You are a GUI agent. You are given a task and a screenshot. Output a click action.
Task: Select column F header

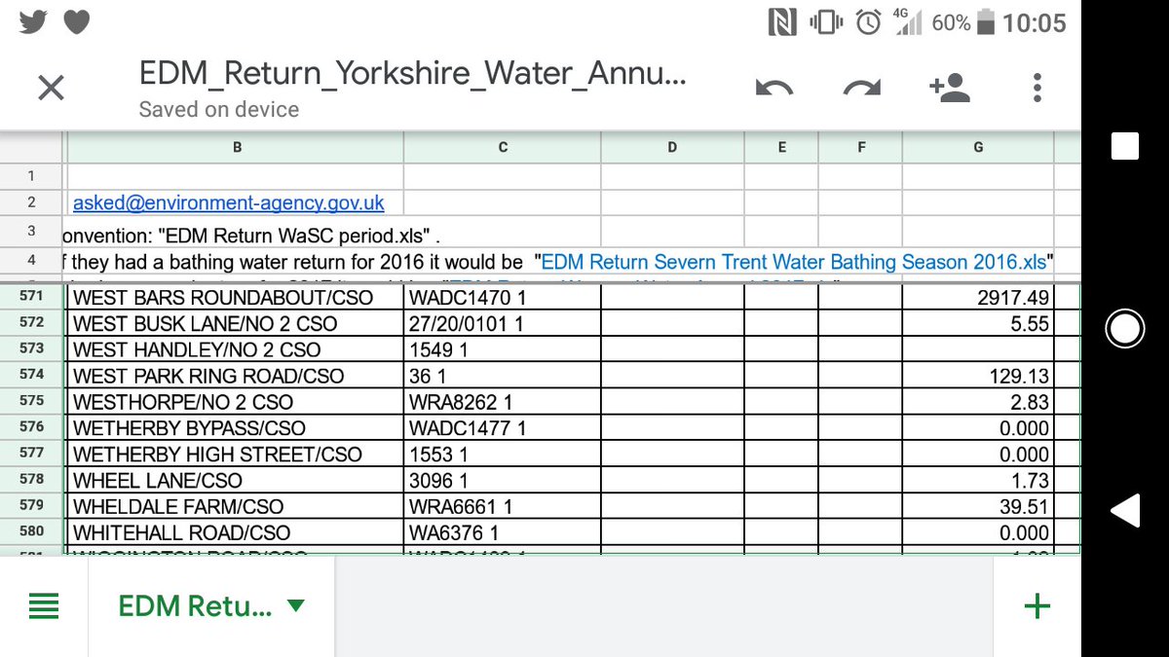point(860,148)
